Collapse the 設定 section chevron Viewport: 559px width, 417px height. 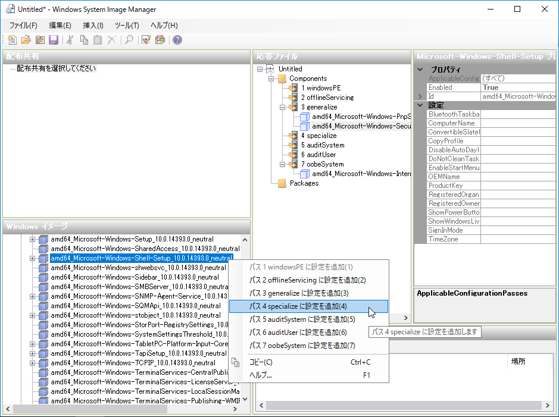[420, 105]
